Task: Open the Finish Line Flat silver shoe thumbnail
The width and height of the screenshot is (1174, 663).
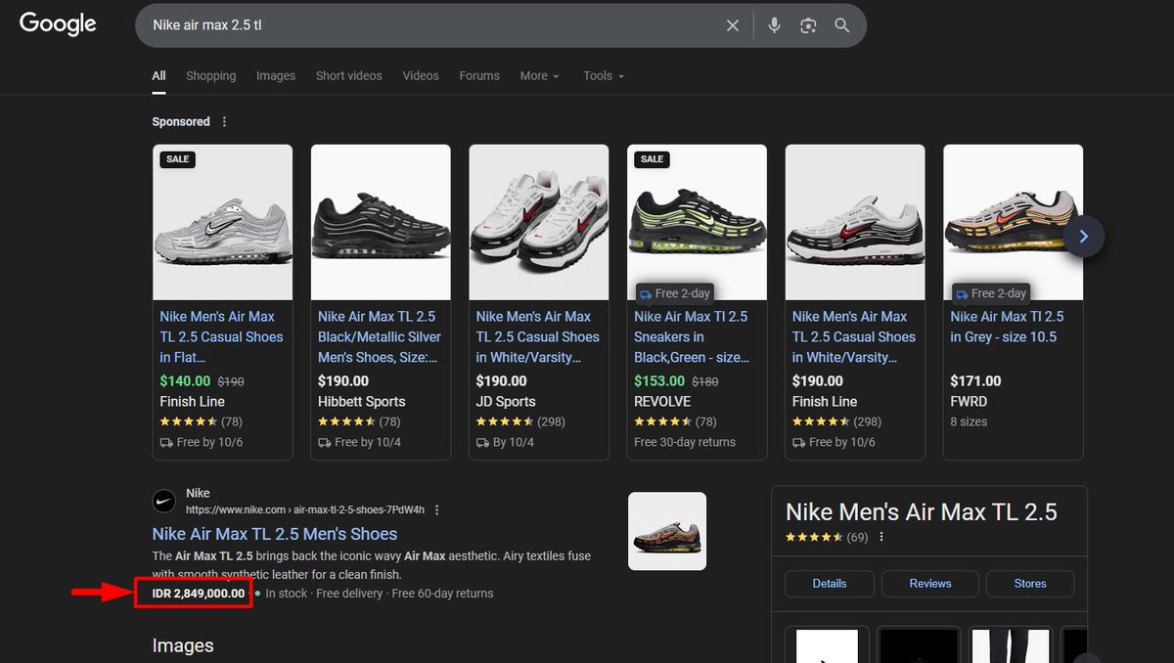Action: coord(223,222)
